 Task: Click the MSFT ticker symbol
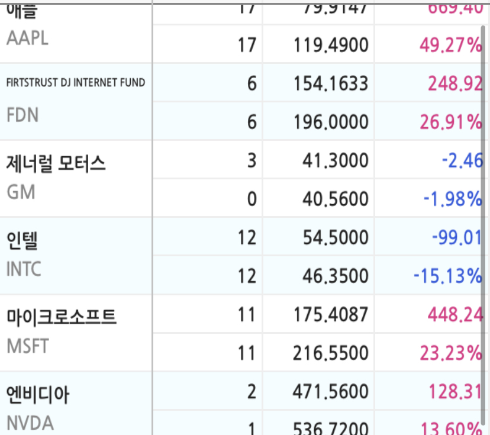(x=27, y=346)
